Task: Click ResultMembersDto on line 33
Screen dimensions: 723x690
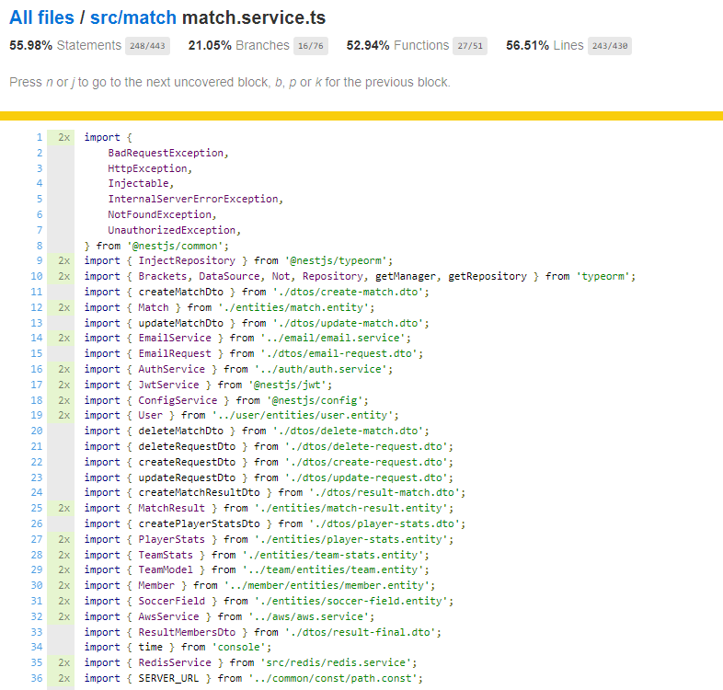Action: (187, 633)
